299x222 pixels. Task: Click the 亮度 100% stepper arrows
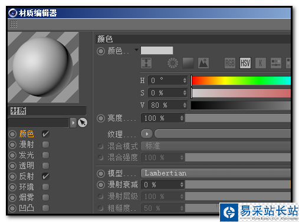tap(182, 118)
